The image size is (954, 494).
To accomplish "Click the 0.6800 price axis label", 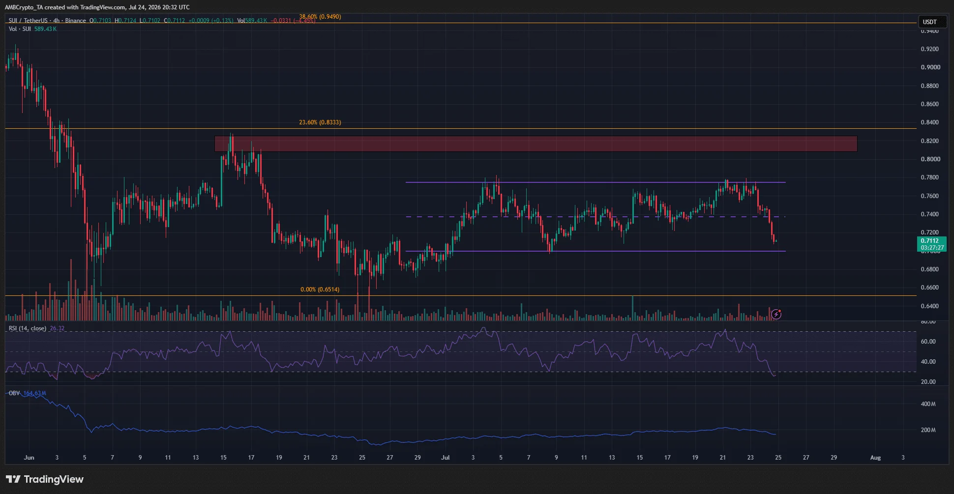I will (930, 269).
